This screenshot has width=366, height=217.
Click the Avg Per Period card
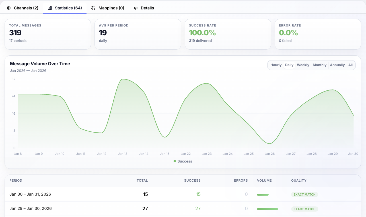(138, 34)
